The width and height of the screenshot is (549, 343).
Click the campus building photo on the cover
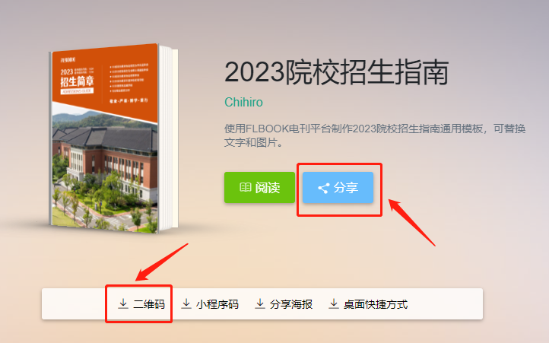click(105, 170)
